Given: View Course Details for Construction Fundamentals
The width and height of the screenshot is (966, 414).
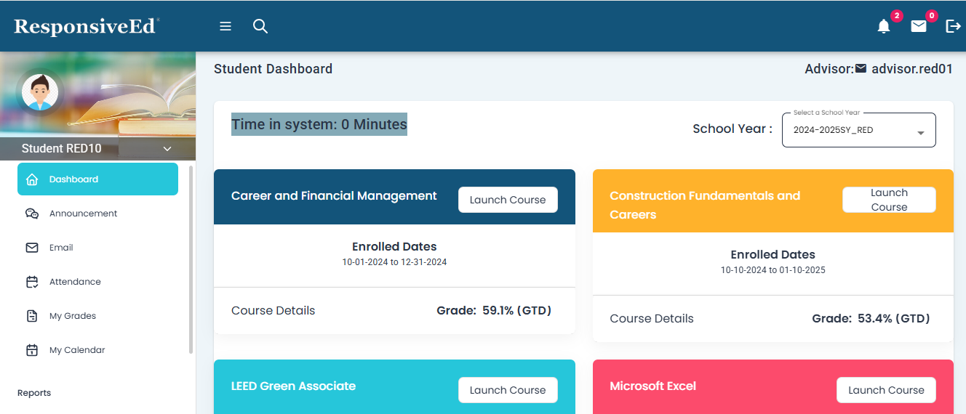Looking at the screenshot, I should 652,319.
